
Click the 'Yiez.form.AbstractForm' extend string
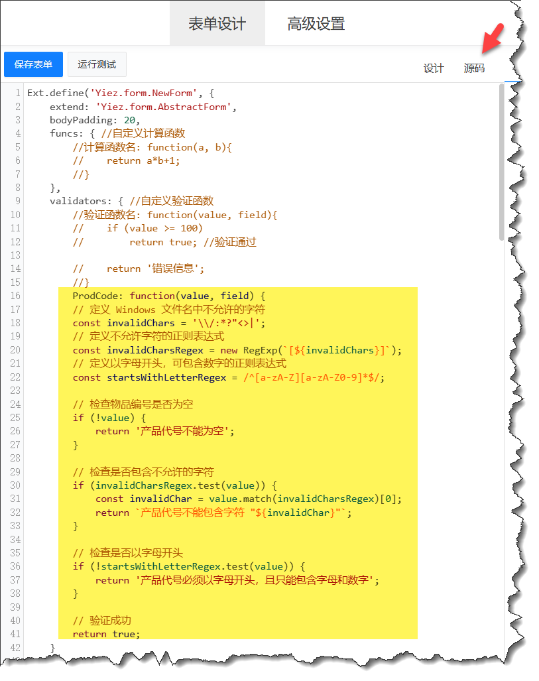pyautogui.click(x=166, y=107)
